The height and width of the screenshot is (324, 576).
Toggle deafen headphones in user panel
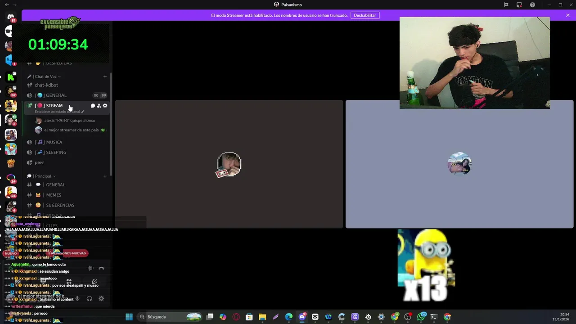click(90, 298)
